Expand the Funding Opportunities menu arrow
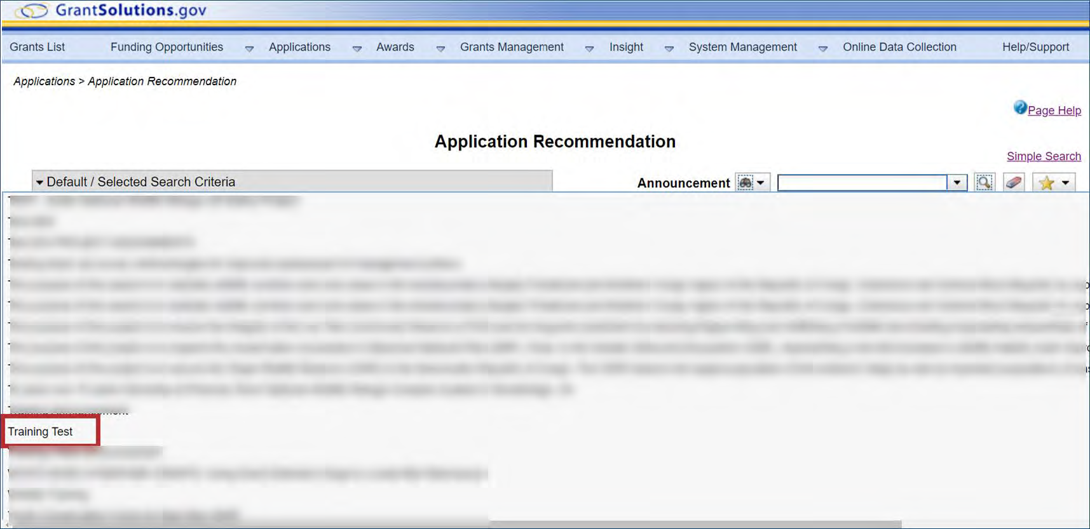Screen dimensions: 1090x529 tap(249, 48)
